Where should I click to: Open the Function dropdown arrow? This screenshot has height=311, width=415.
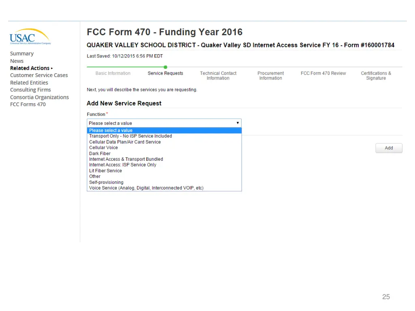(237, 123)
